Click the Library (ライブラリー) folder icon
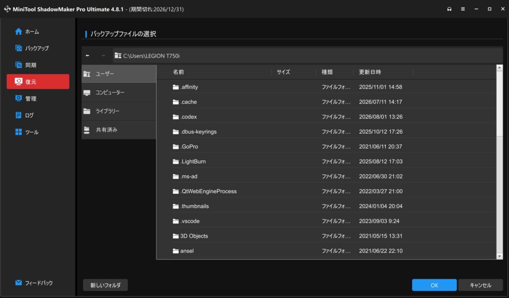 86,111
